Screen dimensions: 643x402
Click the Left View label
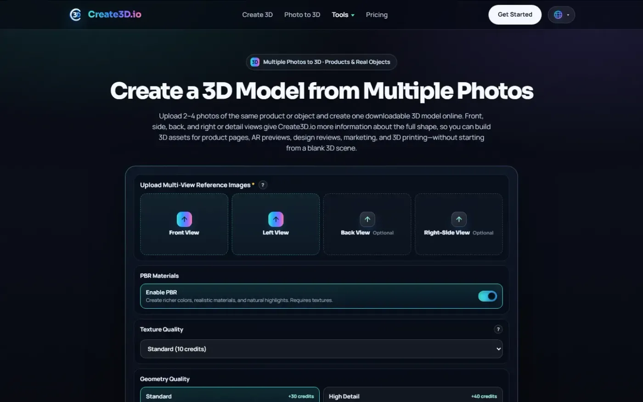(276, 232)
